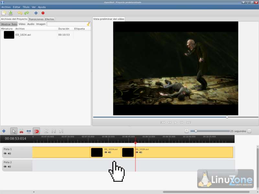Clear the file filter with the broom icon
Image resolution: width=259 pixels, height=194 pixels.
click(x=88, y=24)
